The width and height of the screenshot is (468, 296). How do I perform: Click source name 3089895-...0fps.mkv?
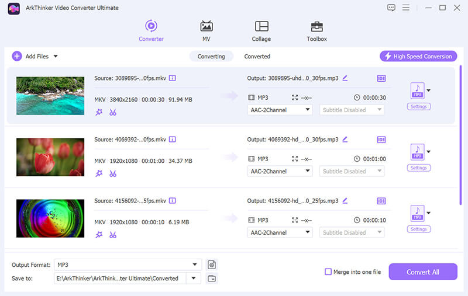(140, 78)
